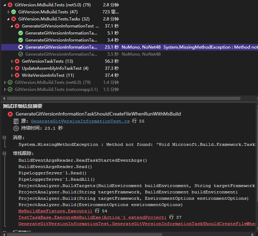Open MsBuildExeFixture.Execute() stack frame link
The width and height of the screenshot is (258, 236).
[55, 211]
